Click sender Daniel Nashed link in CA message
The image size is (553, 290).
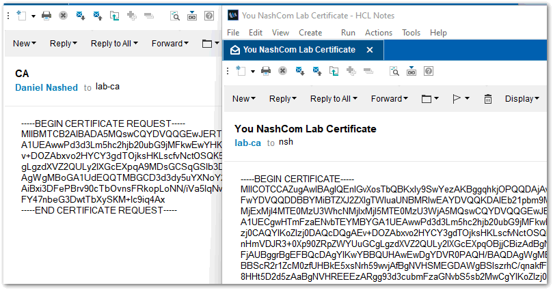(x=46, y=87)
